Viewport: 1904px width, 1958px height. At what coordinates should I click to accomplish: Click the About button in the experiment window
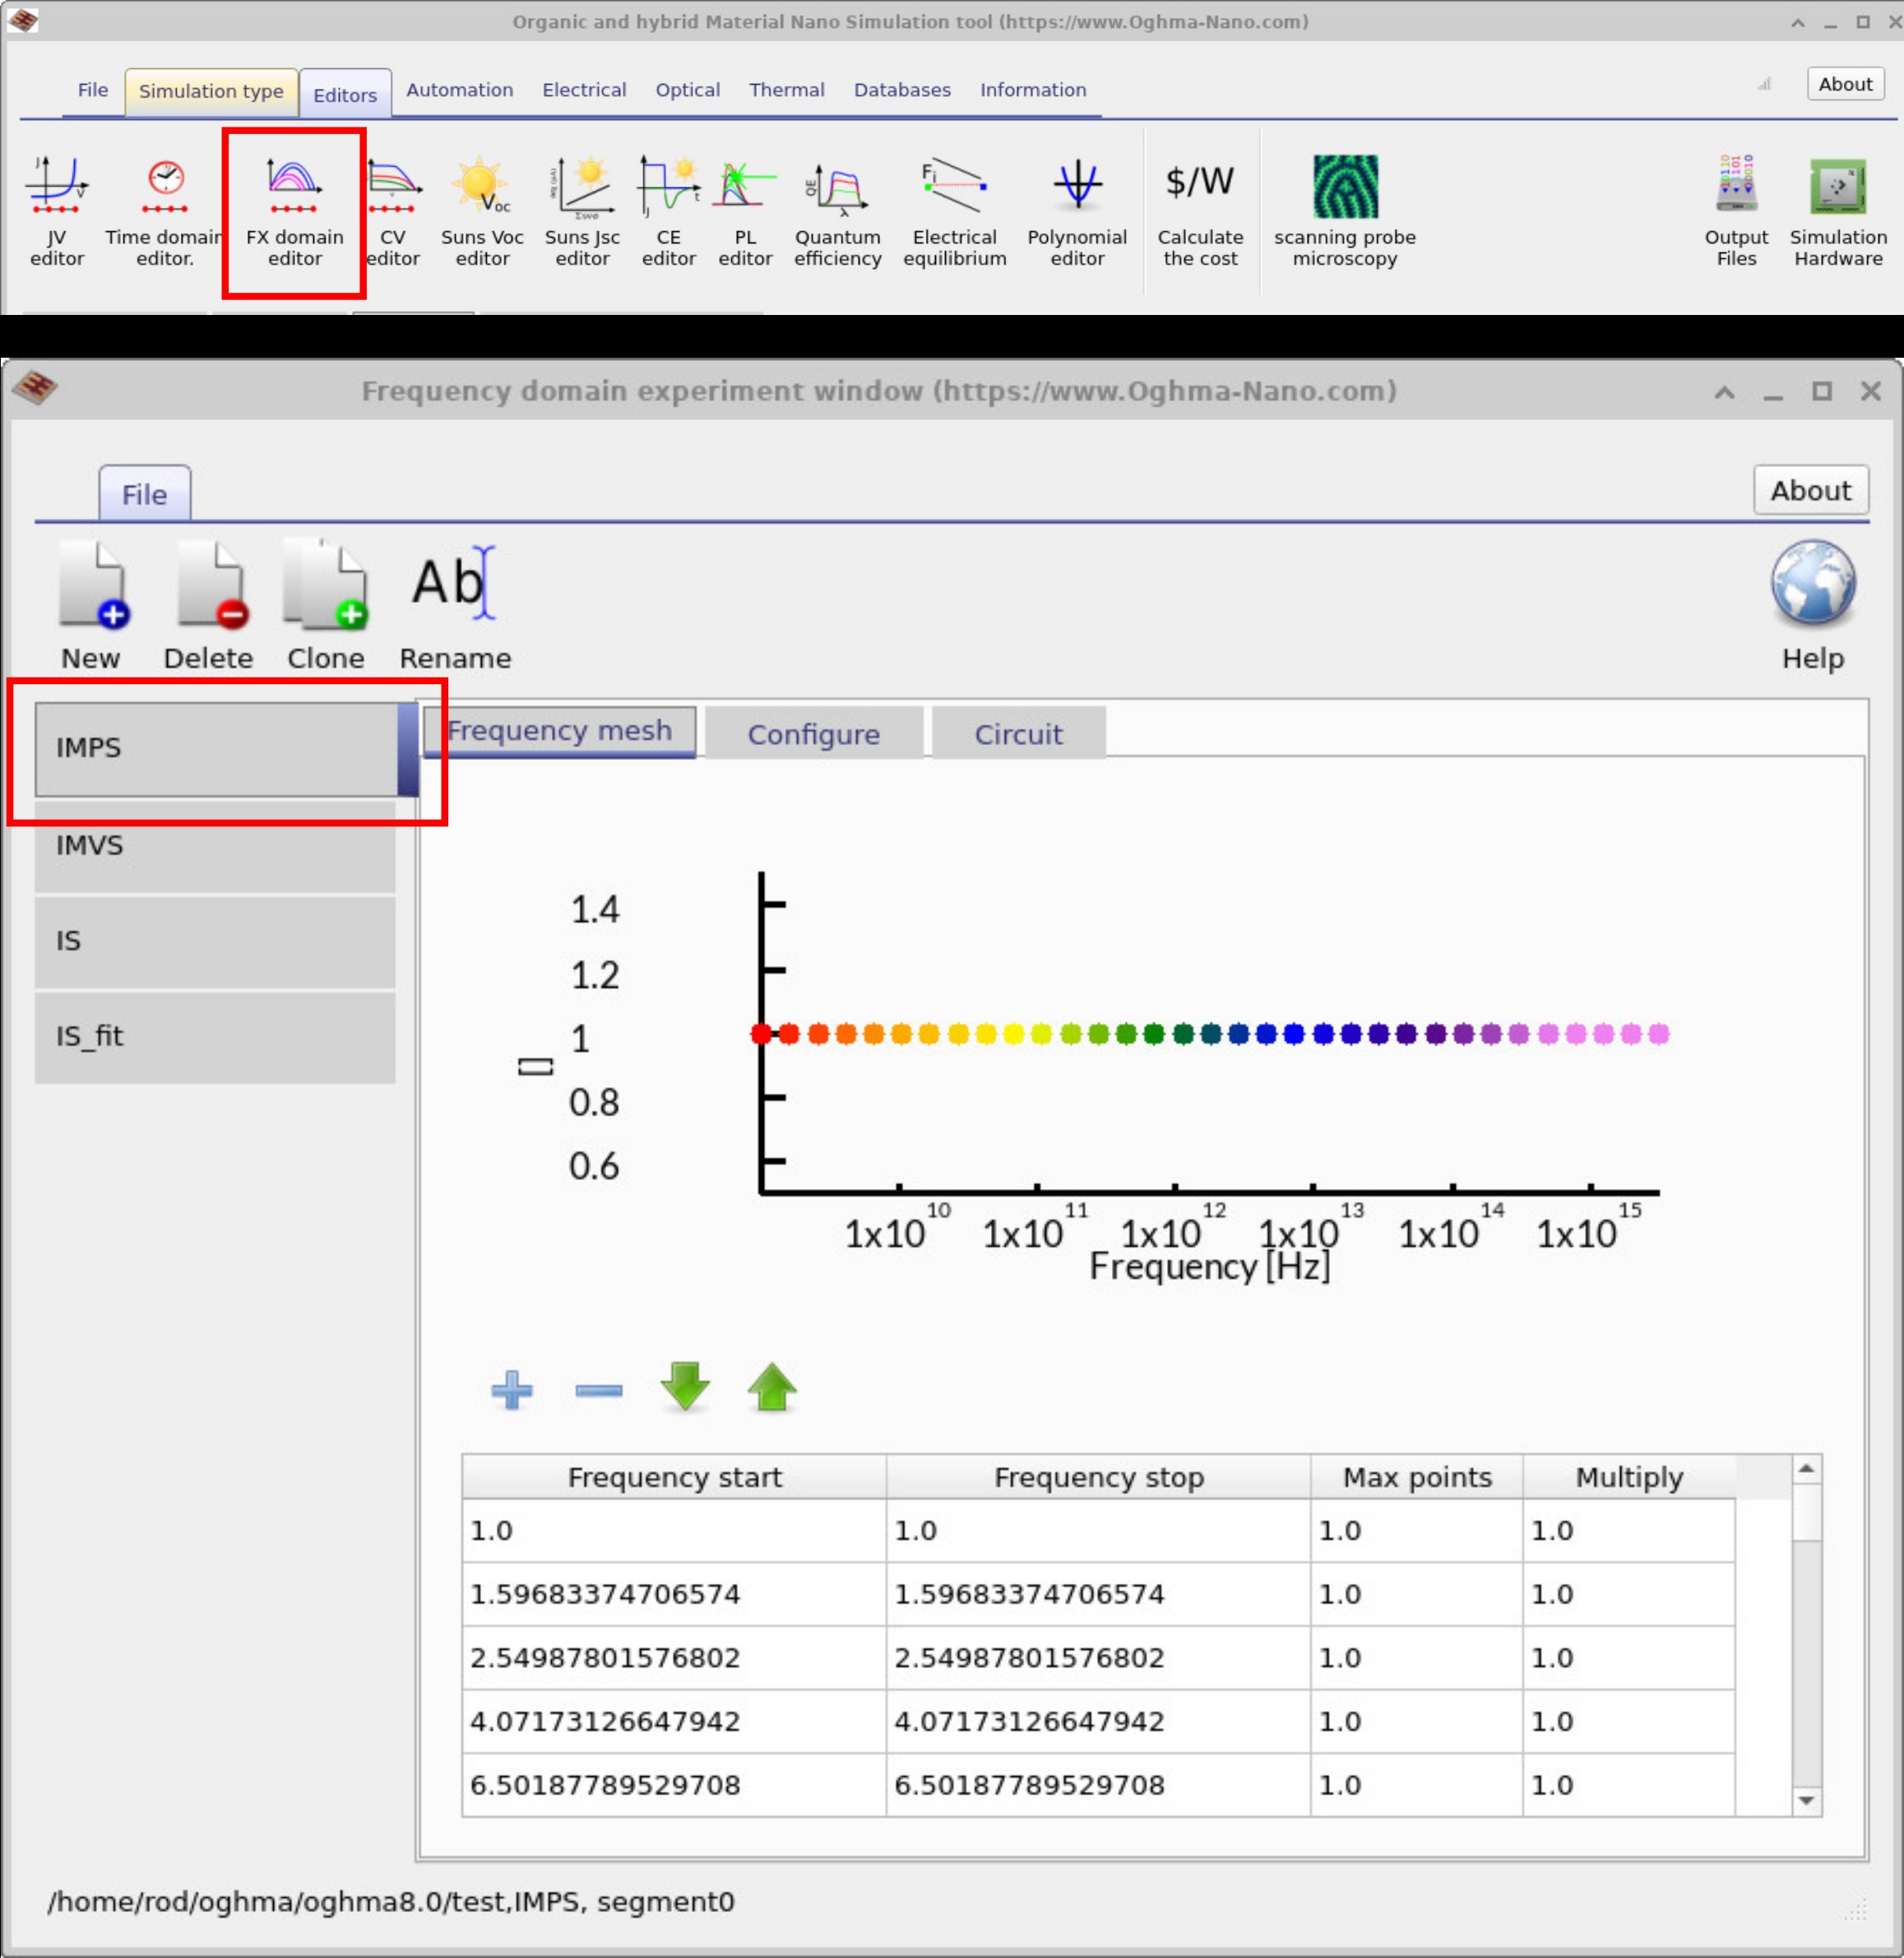coord(1810,490)
